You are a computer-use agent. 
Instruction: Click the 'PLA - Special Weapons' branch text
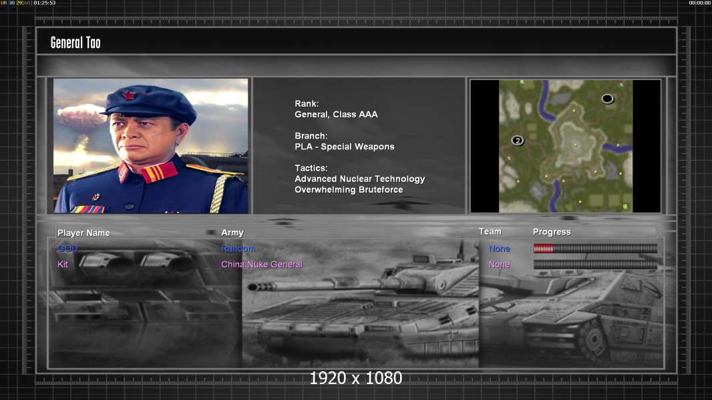[344, 147]
